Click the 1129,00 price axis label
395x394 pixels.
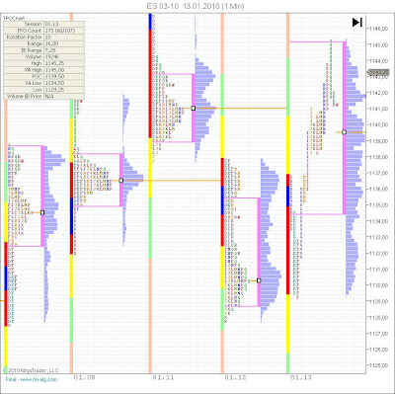coord(378,301)
